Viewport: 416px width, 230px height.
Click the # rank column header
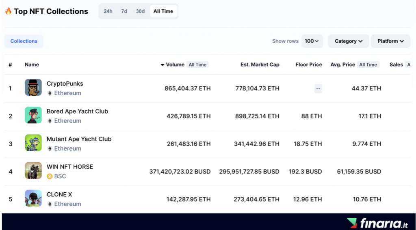10,64
